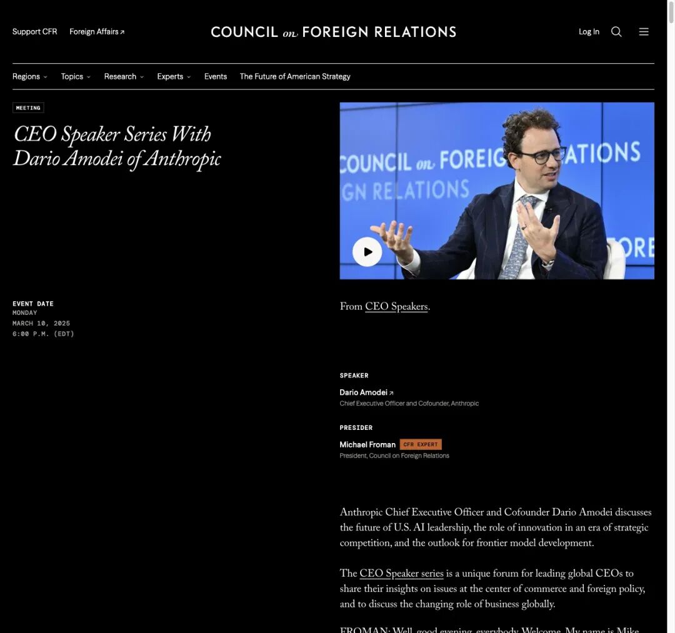The height and width of the screenshot is (633, 675).
Task: Play the Dario Amodei meeting video
Action: [x=367, y=252]
